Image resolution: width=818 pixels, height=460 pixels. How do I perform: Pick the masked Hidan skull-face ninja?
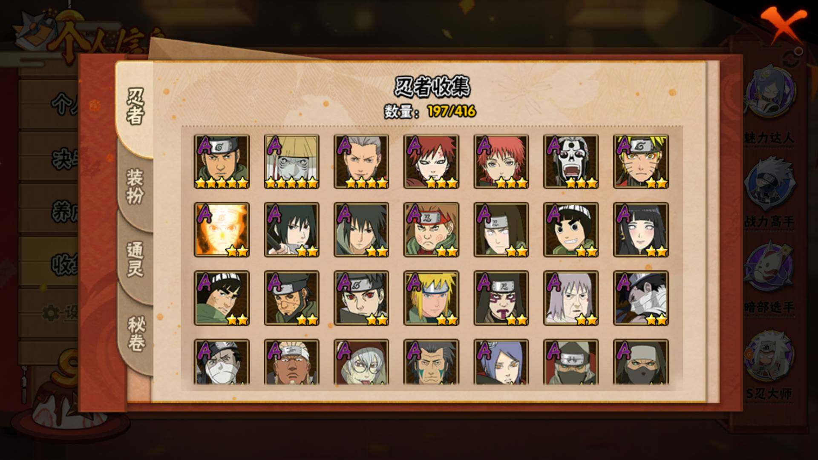click(571, 162)
